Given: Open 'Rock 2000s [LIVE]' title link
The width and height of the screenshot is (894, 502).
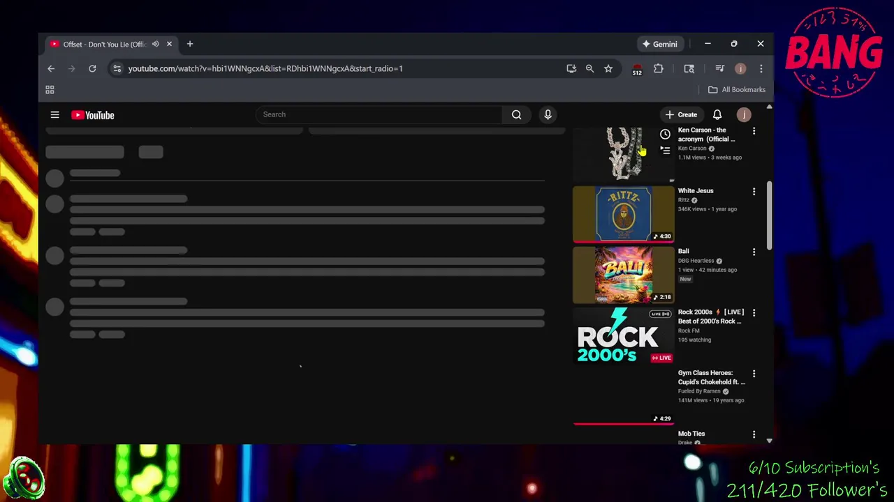Looking at the screenshot, I should pos(710,317).
